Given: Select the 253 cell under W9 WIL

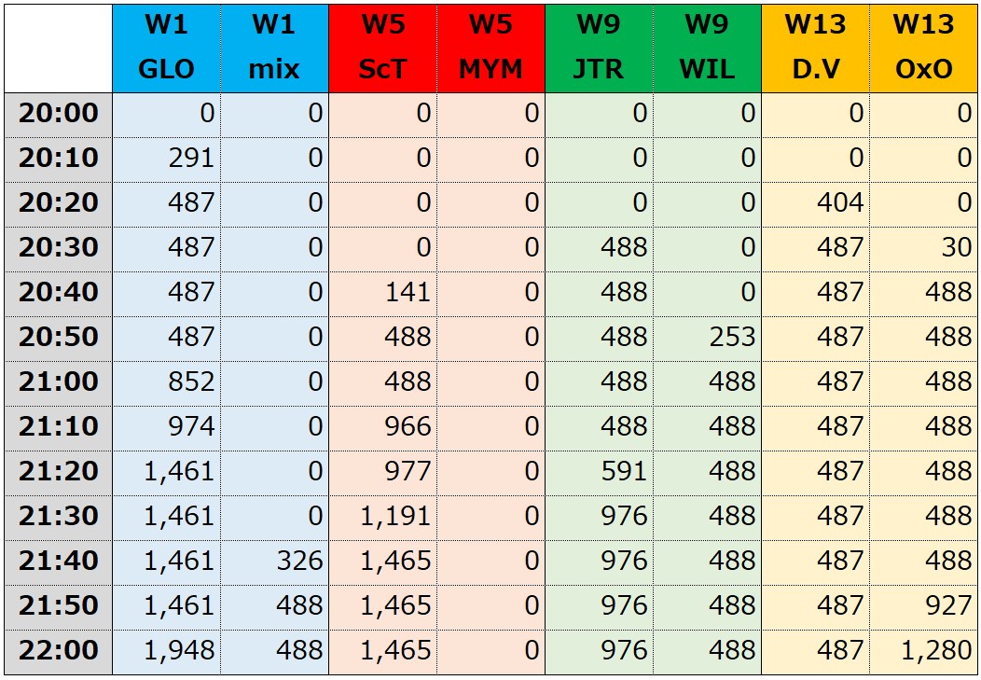Looking at the screenshot, I should (x=708, y=339).
